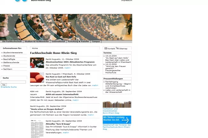Open 'Forschung & Transfer' navigation tab
The height and width of the screenshot is (138, 208).
78,41
